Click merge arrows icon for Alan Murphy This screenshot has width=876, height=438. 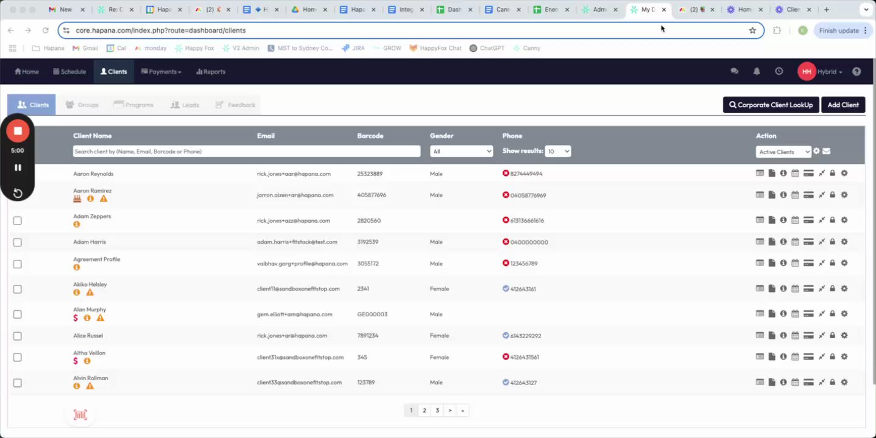(821, 314)
